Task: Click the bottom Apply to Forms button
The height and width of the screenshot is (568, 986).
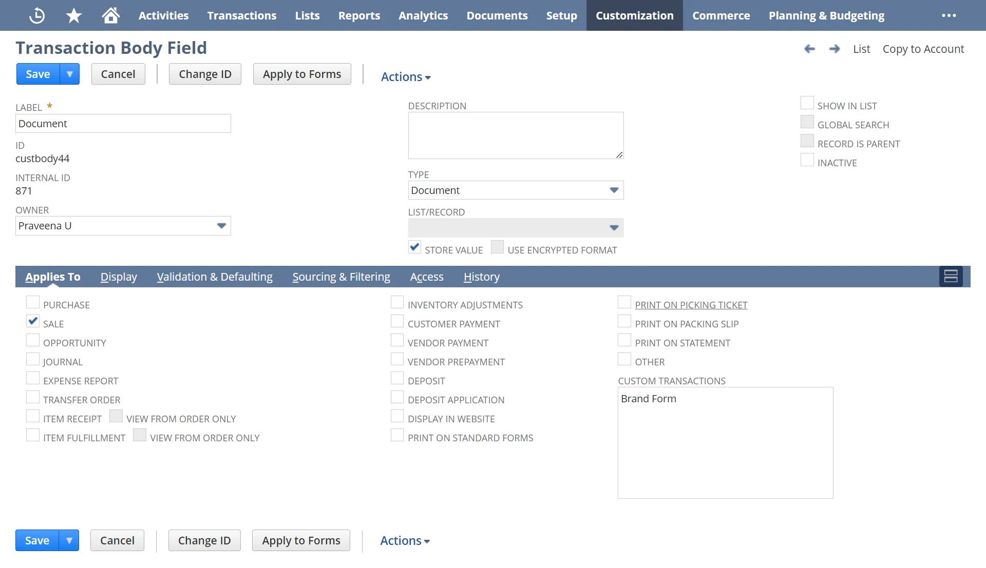Action: [x=301, y=540]
